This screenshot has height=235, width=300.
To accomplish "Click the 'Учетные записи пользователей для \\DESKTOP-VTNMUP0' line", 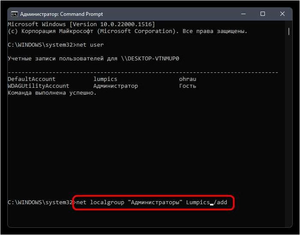I will point(93,59).
